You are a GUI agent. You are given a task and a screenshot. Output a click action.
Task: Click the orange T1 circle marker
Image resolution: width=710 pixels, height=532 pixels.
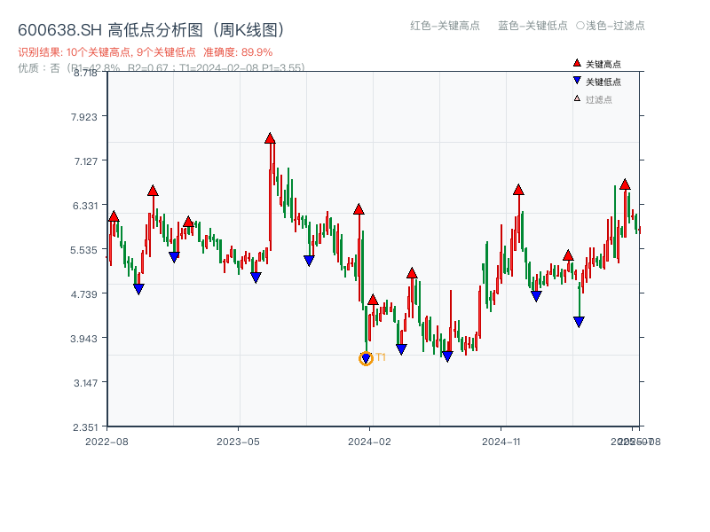(366, 357)
